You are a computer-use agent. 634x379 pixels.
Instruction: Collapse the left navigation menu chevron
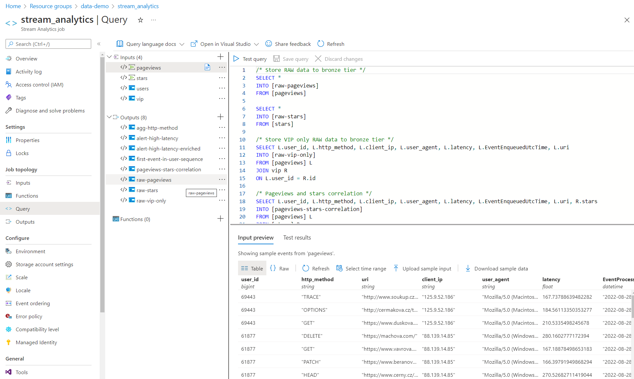tap(99, 44)
